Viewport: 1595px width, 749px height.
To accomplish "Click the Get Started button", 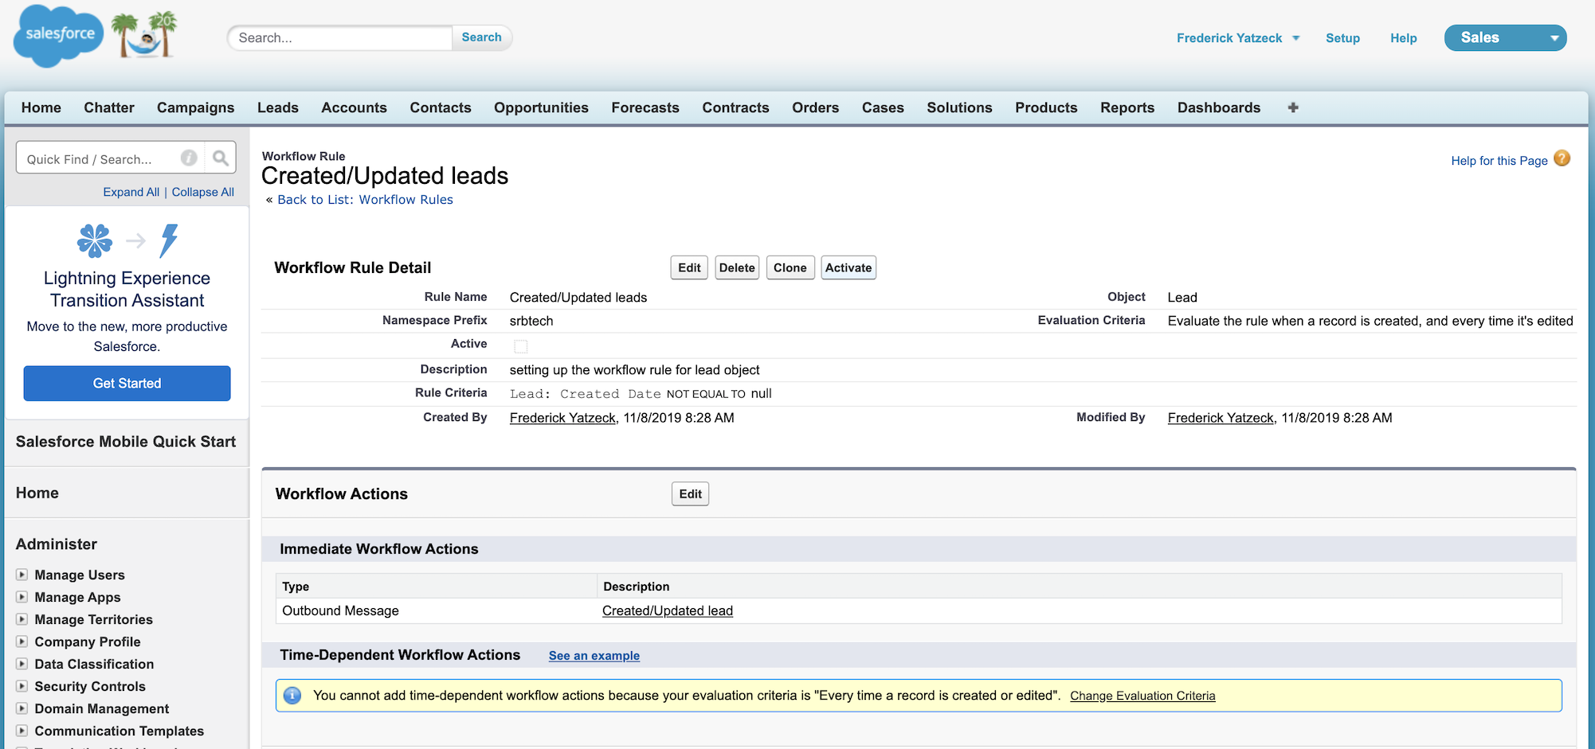I will pyautogui.click(x=127, y=383).
